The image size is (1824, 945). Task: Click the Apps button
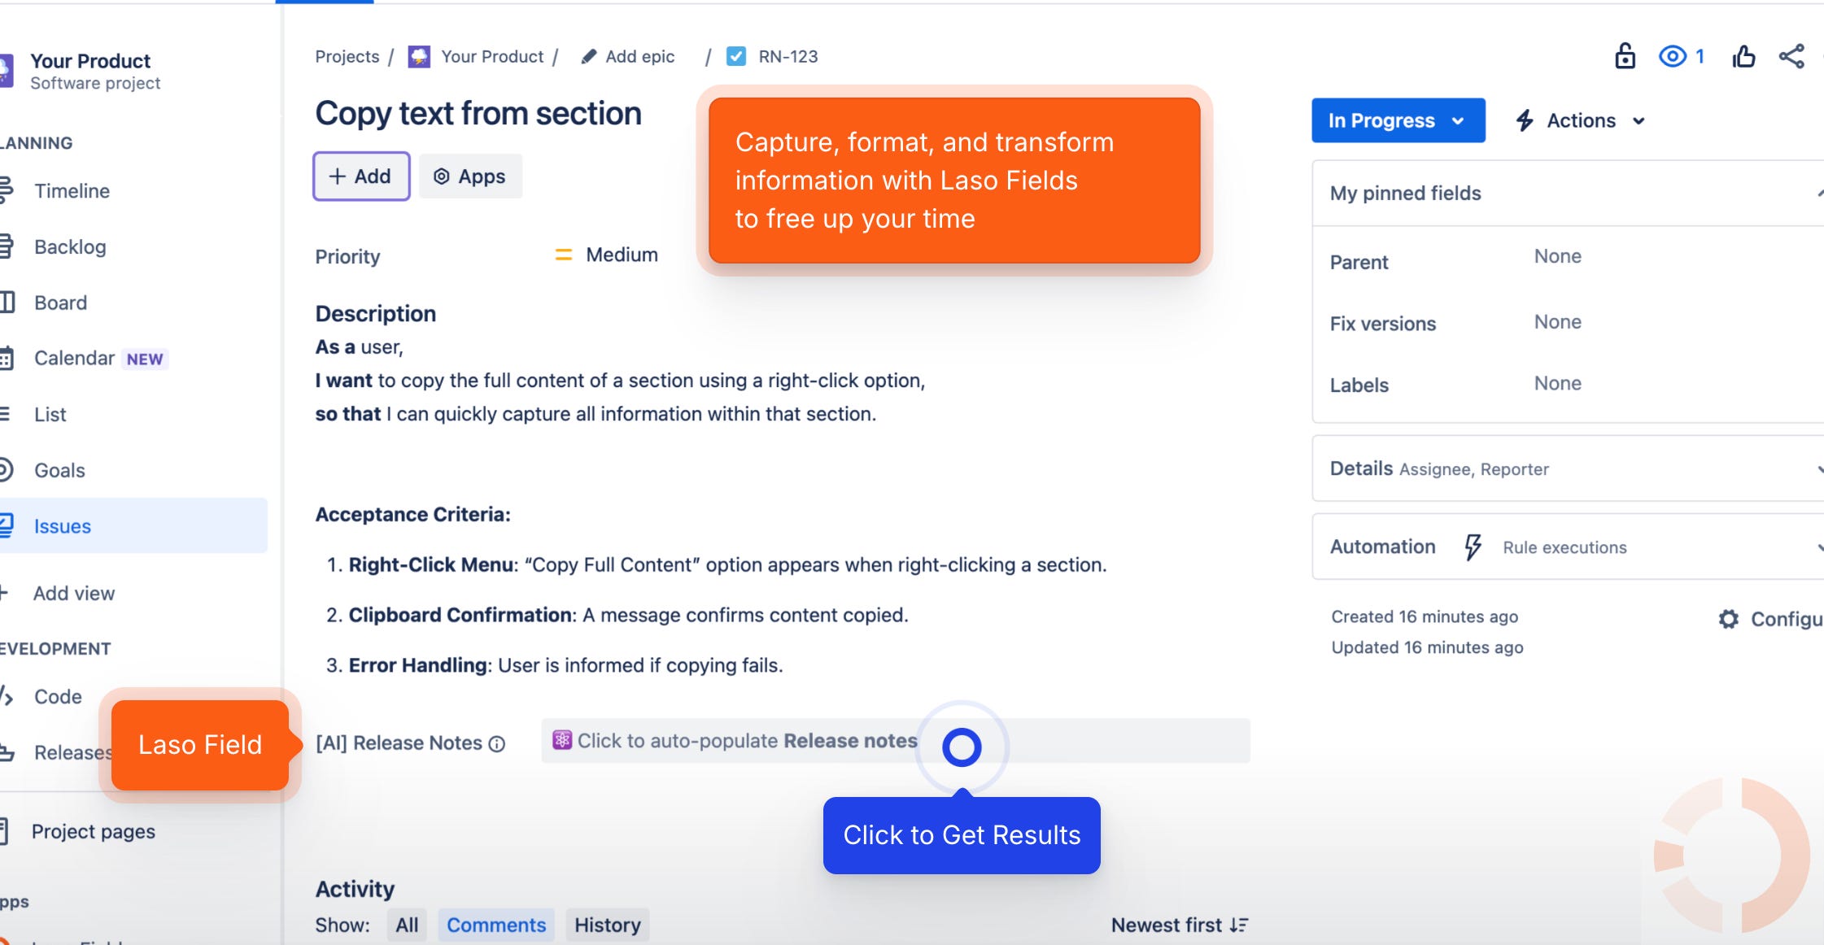pyautogui.click(x=470, y=176)
